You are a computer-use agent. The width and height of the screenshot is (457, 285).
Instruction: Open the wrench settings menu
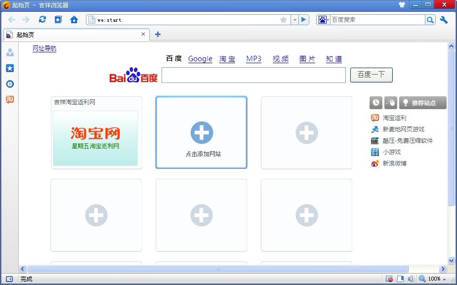(444, 20)
